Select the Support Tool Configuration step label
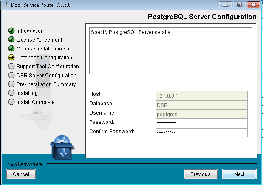 (x=48, y=67)
